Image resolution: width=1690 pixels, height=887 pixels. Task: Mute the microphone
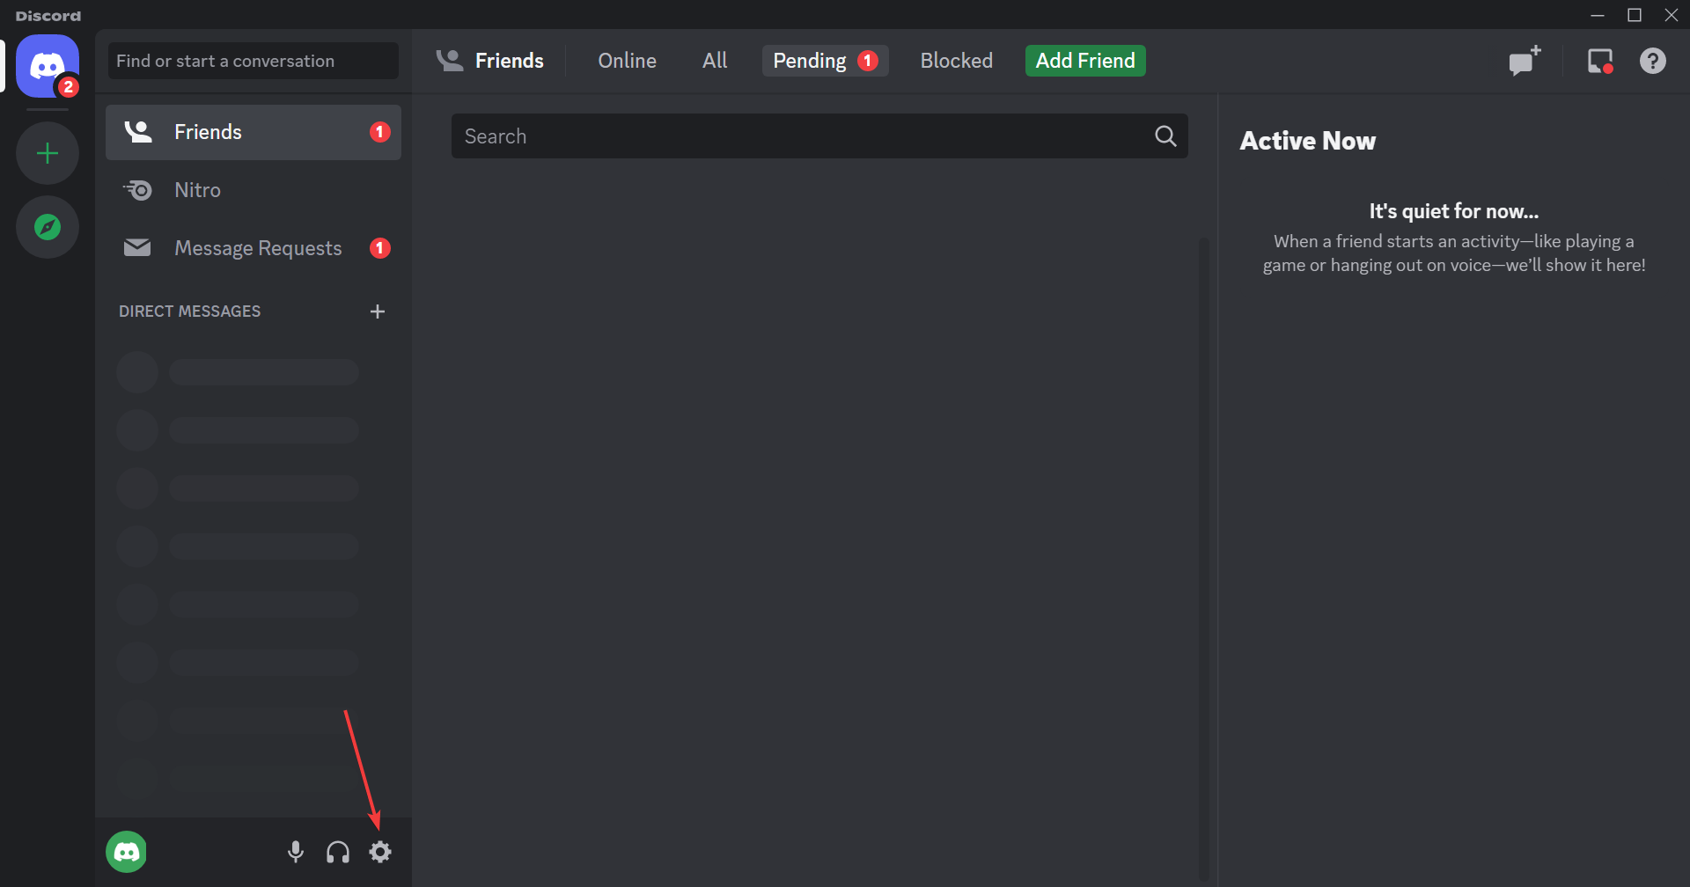pyautogui.click(x=296, y=852)
